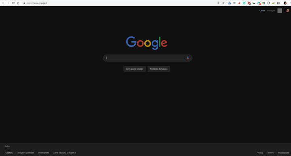Click the padlock site security icon
The height and width of the screenshot is (156, 291).
tap(24, 3)
